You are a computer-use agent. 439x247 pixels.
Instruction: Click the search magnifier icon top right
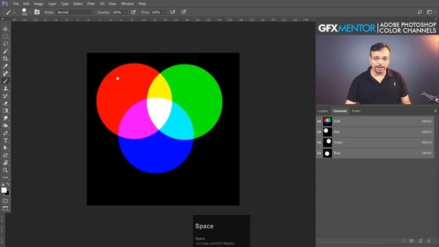click(x=420, y=12)
